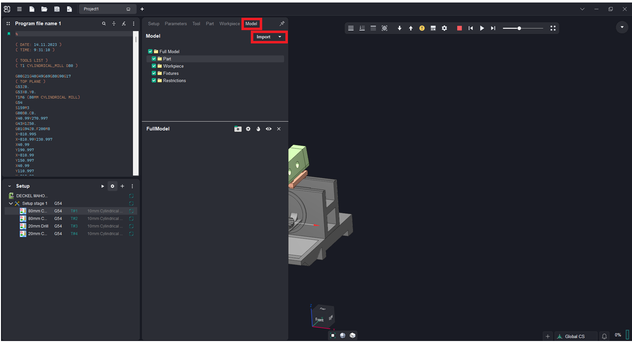
Task: Click the droplet material icon in FullModel panel
Action: tap(258, 129)
